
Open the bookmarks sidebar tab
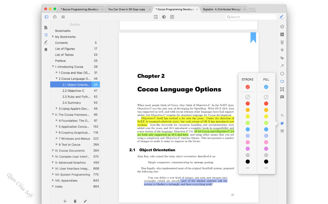click(46, 50)
